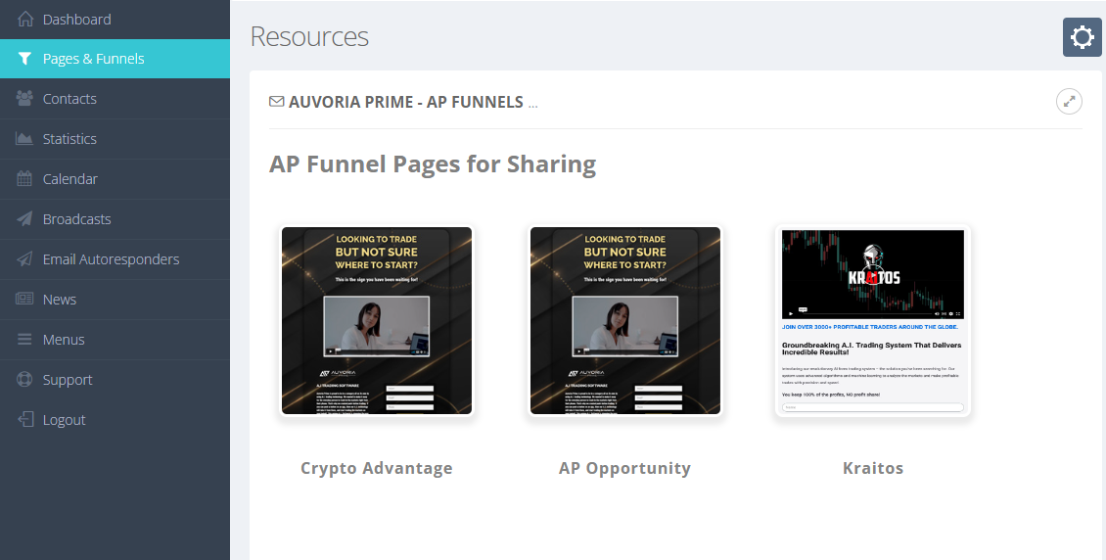Log out via the Logout item
Image resolution: width=1106 pixels, height=560 pixels.
tap(115, 420)
